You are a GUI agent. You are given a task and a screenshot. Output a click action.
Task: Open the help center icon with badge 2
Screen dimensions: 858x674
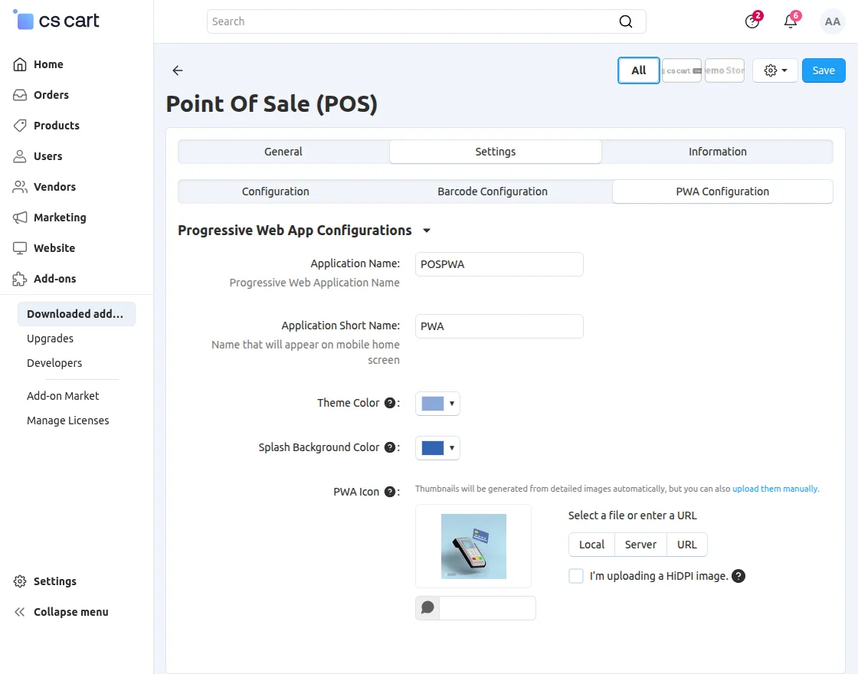pyautogui.click(x=752, y=21)
